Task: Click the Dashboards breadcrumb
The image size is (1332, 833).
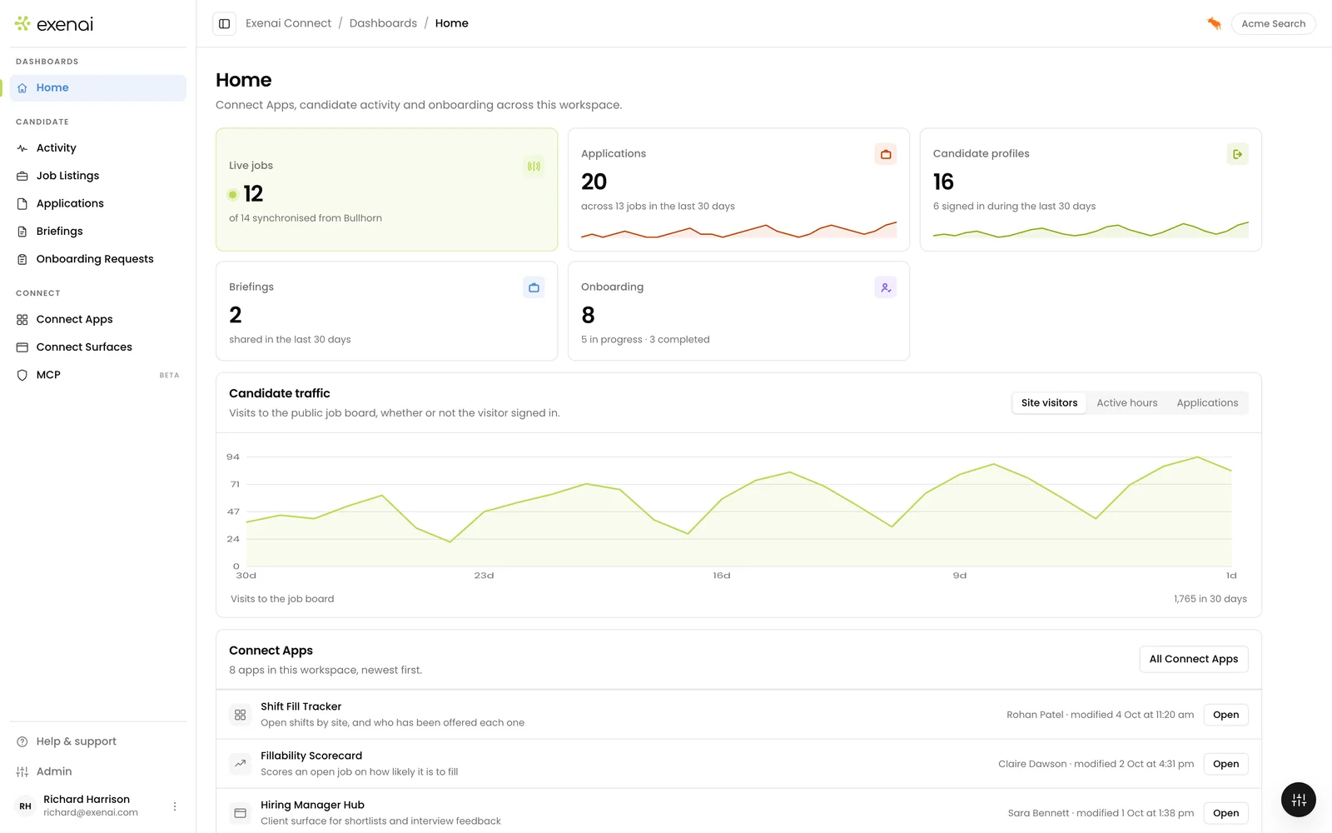Action: [383, 23]
